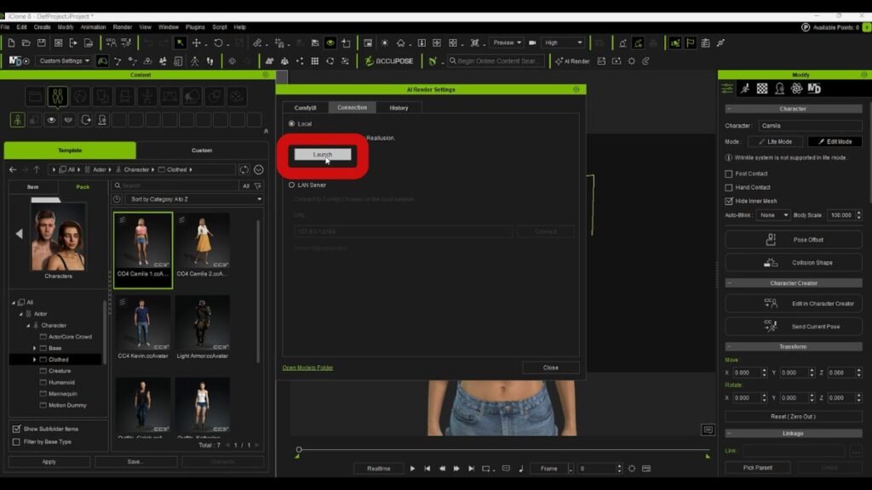Check Filter by Base Type
Screen dimensions: 872x490
click(16, 442)
